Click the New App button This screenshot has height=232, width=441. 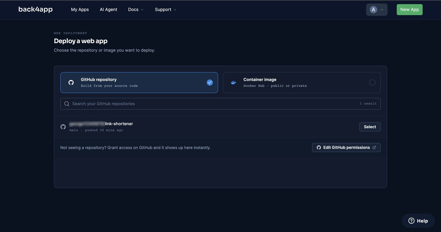pos(410,10)
